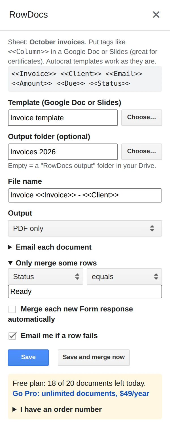Click Save and merge now

(94, 357)
